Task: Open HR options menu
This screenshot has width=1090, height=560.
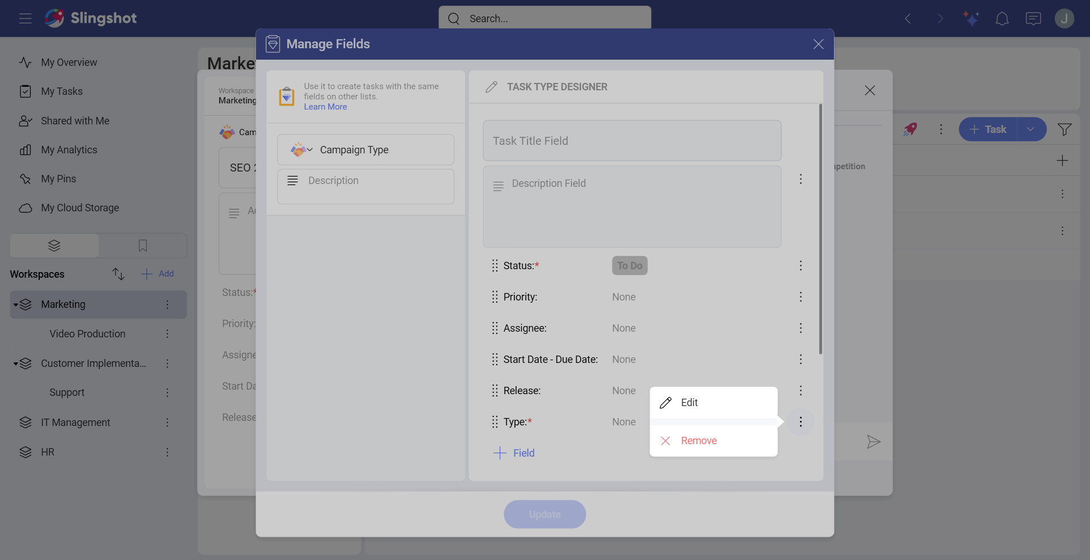Action: (167, 452)
